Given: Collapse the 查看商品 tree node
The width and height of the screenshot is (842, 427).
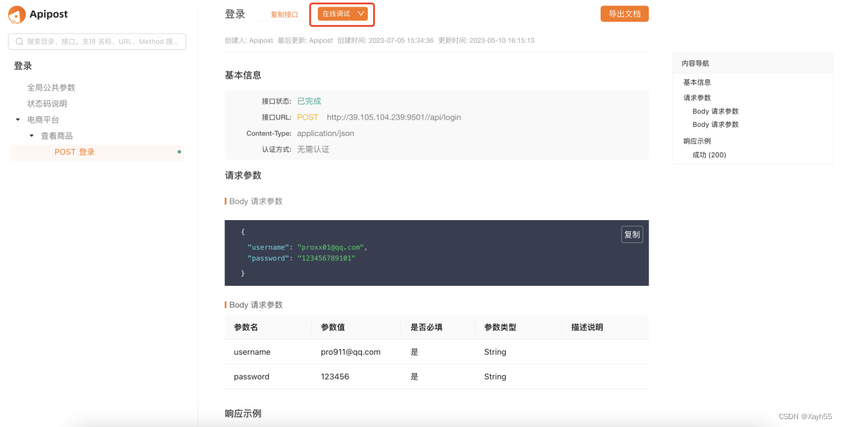Looking at the screenshot, I should coord(30,135).
